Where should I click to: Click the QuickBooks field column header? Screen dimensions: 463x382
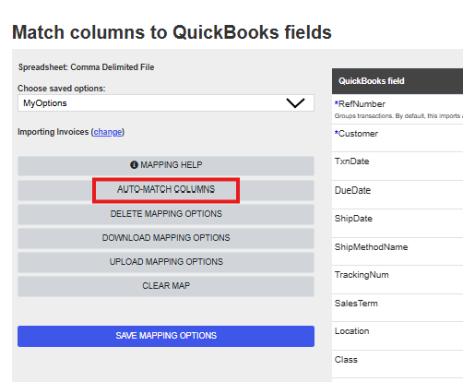tap(398, 81)
